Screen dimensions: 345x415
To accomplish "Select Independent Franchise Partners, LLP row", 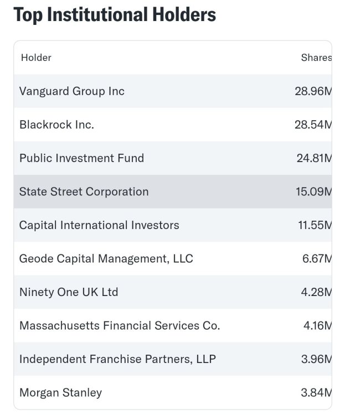I will [117, 359].
